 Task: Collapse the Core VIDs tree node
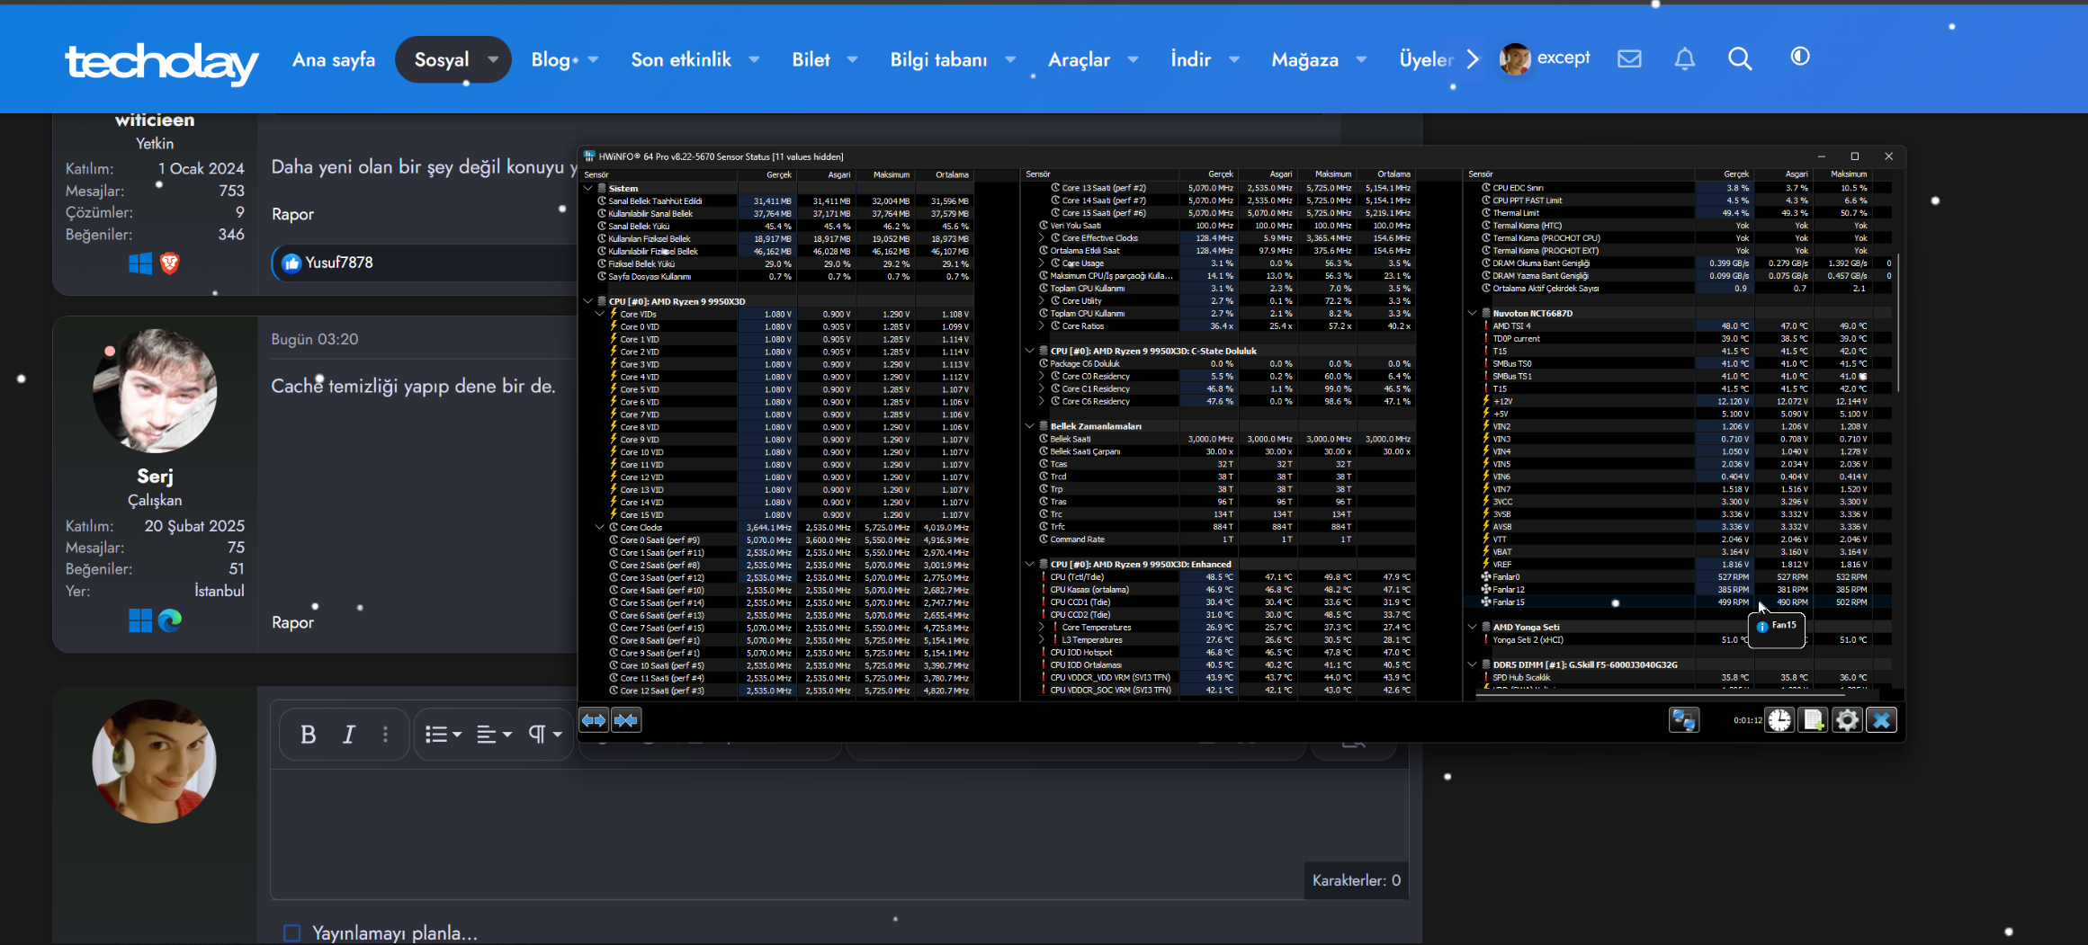[600, 314]
